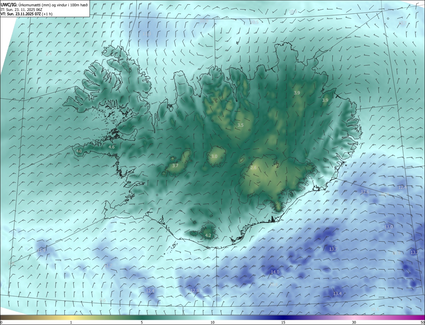
Task: Click the 12.9 value on the map
Action: click(195, 290)
